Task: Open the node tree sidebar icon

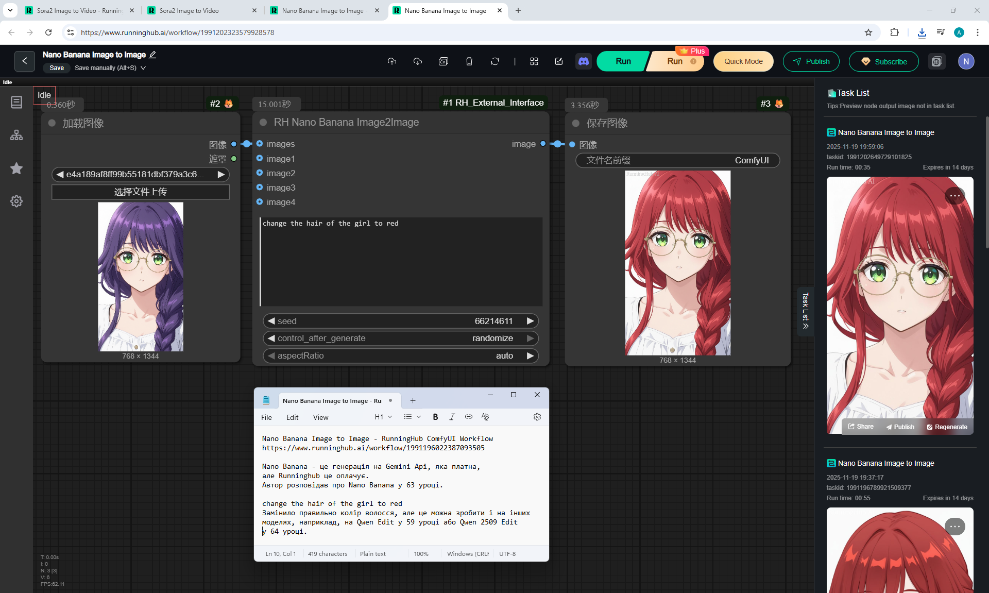Action: pyautogui.click(x=16, y=135)
